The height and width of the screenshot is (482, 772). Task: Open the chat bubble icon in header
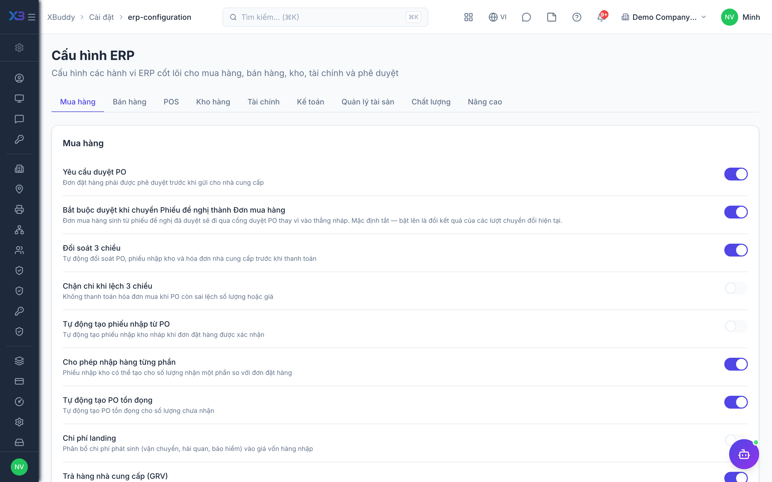526,17
